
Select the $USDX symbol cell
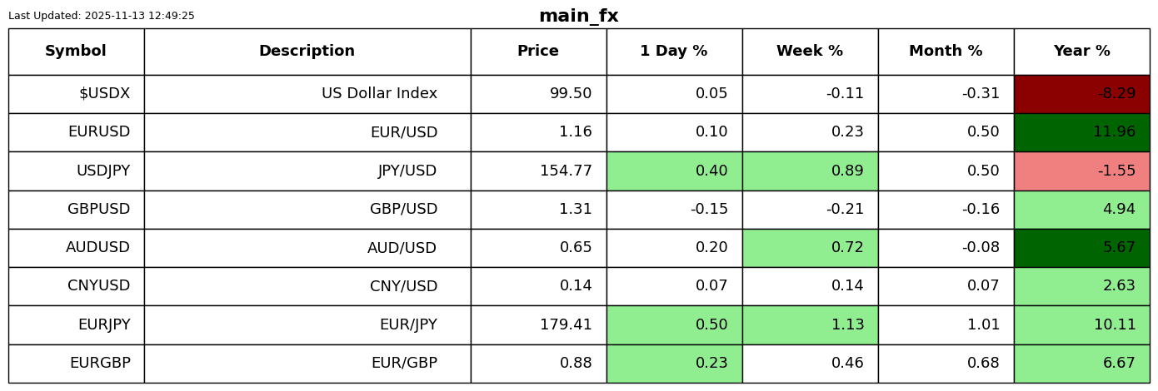pyautogui.click(x=76, y=94)
